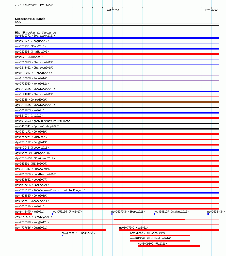Select the nsv3194942 (Chaisson2019) label
Screen dimensions: 226x256
coord(34,94)
